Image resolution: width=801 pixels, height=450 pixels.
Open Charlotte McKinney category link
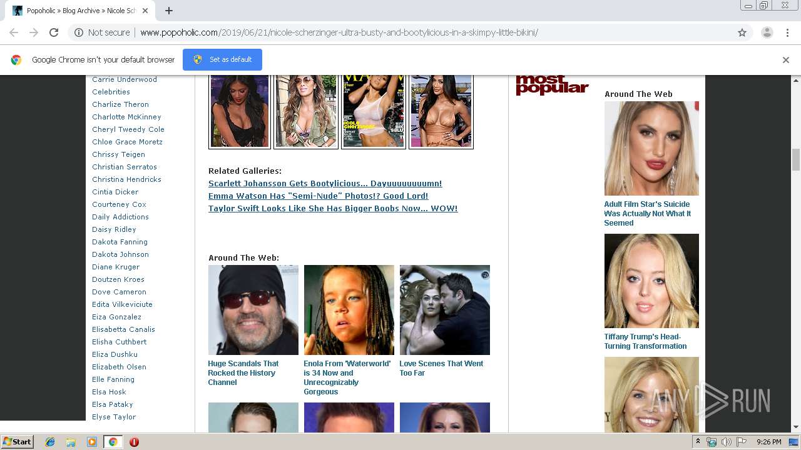point(126,117)
